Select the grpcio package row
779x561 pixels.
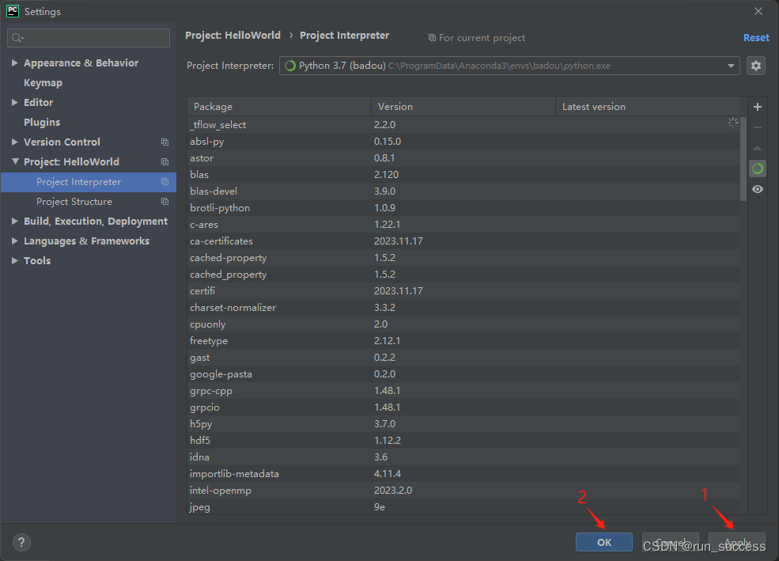[x=463, y=407]
